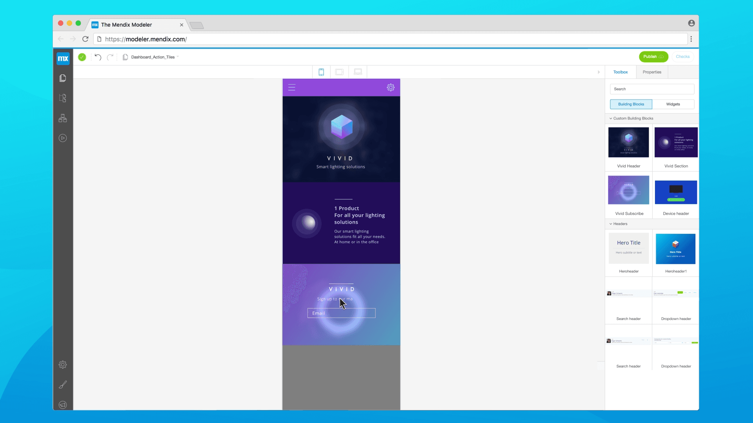Collapse the Headers section
This screenshot has width=753, height=423.
(x=611, y=224)
